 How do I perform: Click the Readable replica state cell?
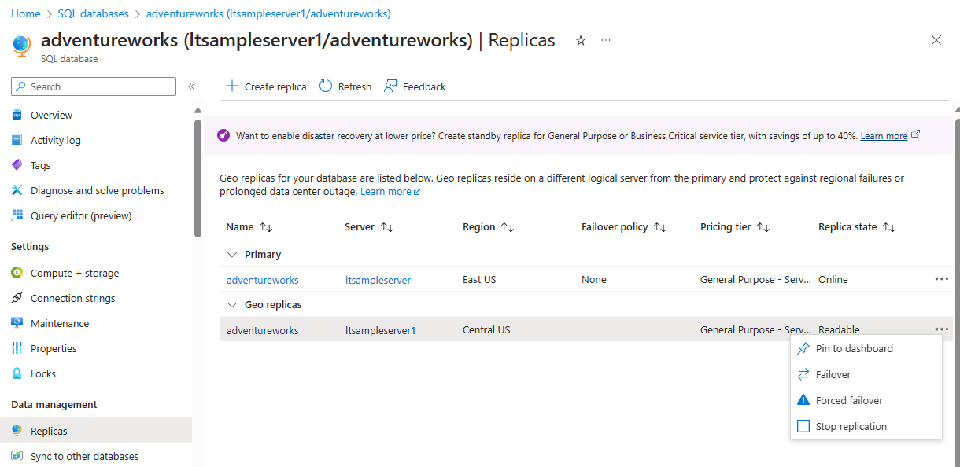click(x=839, y=330)
